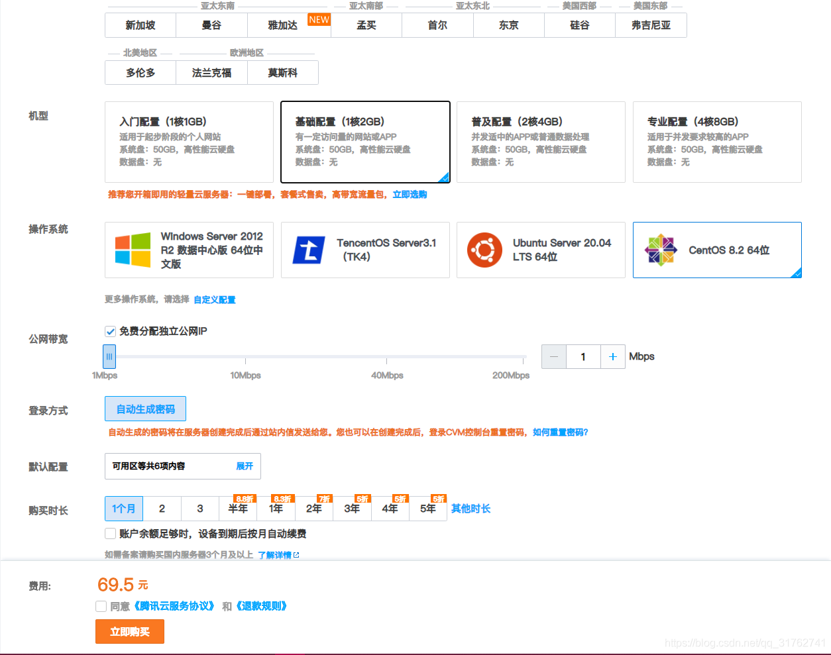The image size is (831, 655).
Task: Click the 立即选购 link
Action: (x=410, y=195)
